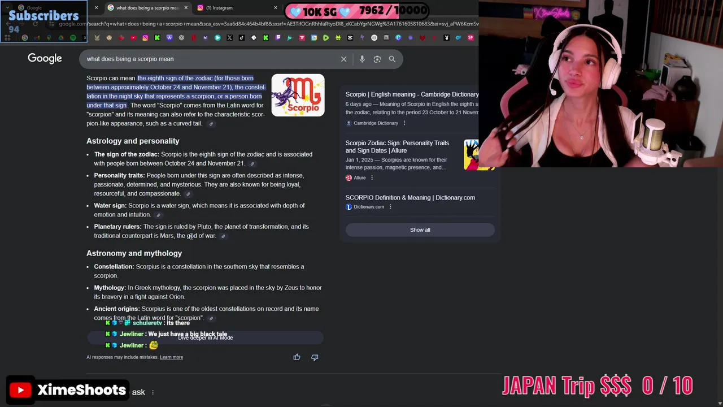Click 'Mythology:' bullet label
Image resolution: width=723 pixels, height=407 pixels.
click(110, 288)
